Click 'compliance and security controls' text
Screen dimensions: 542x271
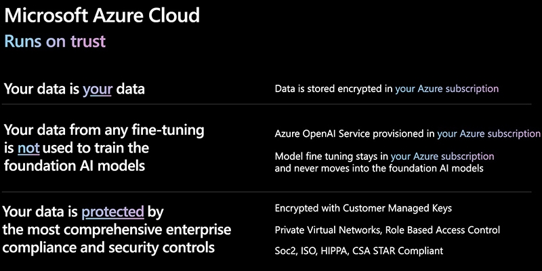click(x=108, y=247)
